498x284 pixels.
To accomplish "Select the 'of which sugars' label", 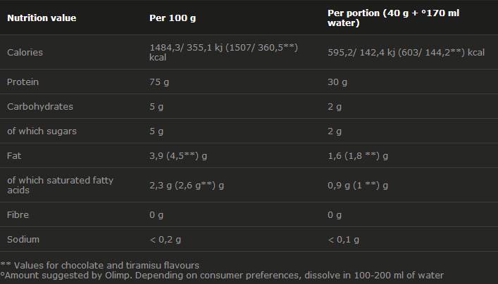I will pos(42,131).
